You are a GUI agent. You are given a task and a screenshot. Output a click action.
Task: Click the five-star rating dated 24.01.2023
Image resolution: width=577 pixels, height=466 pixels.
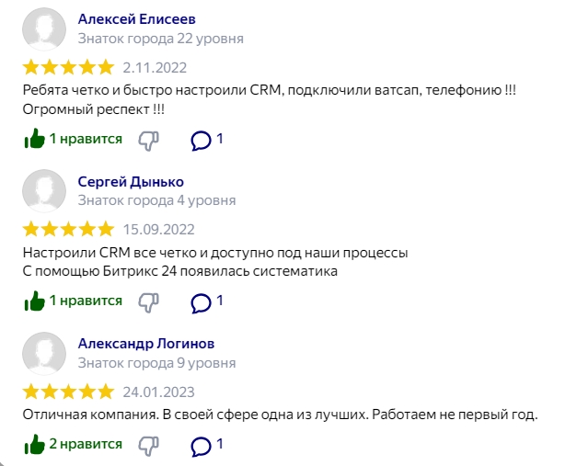tap(68, 392)
